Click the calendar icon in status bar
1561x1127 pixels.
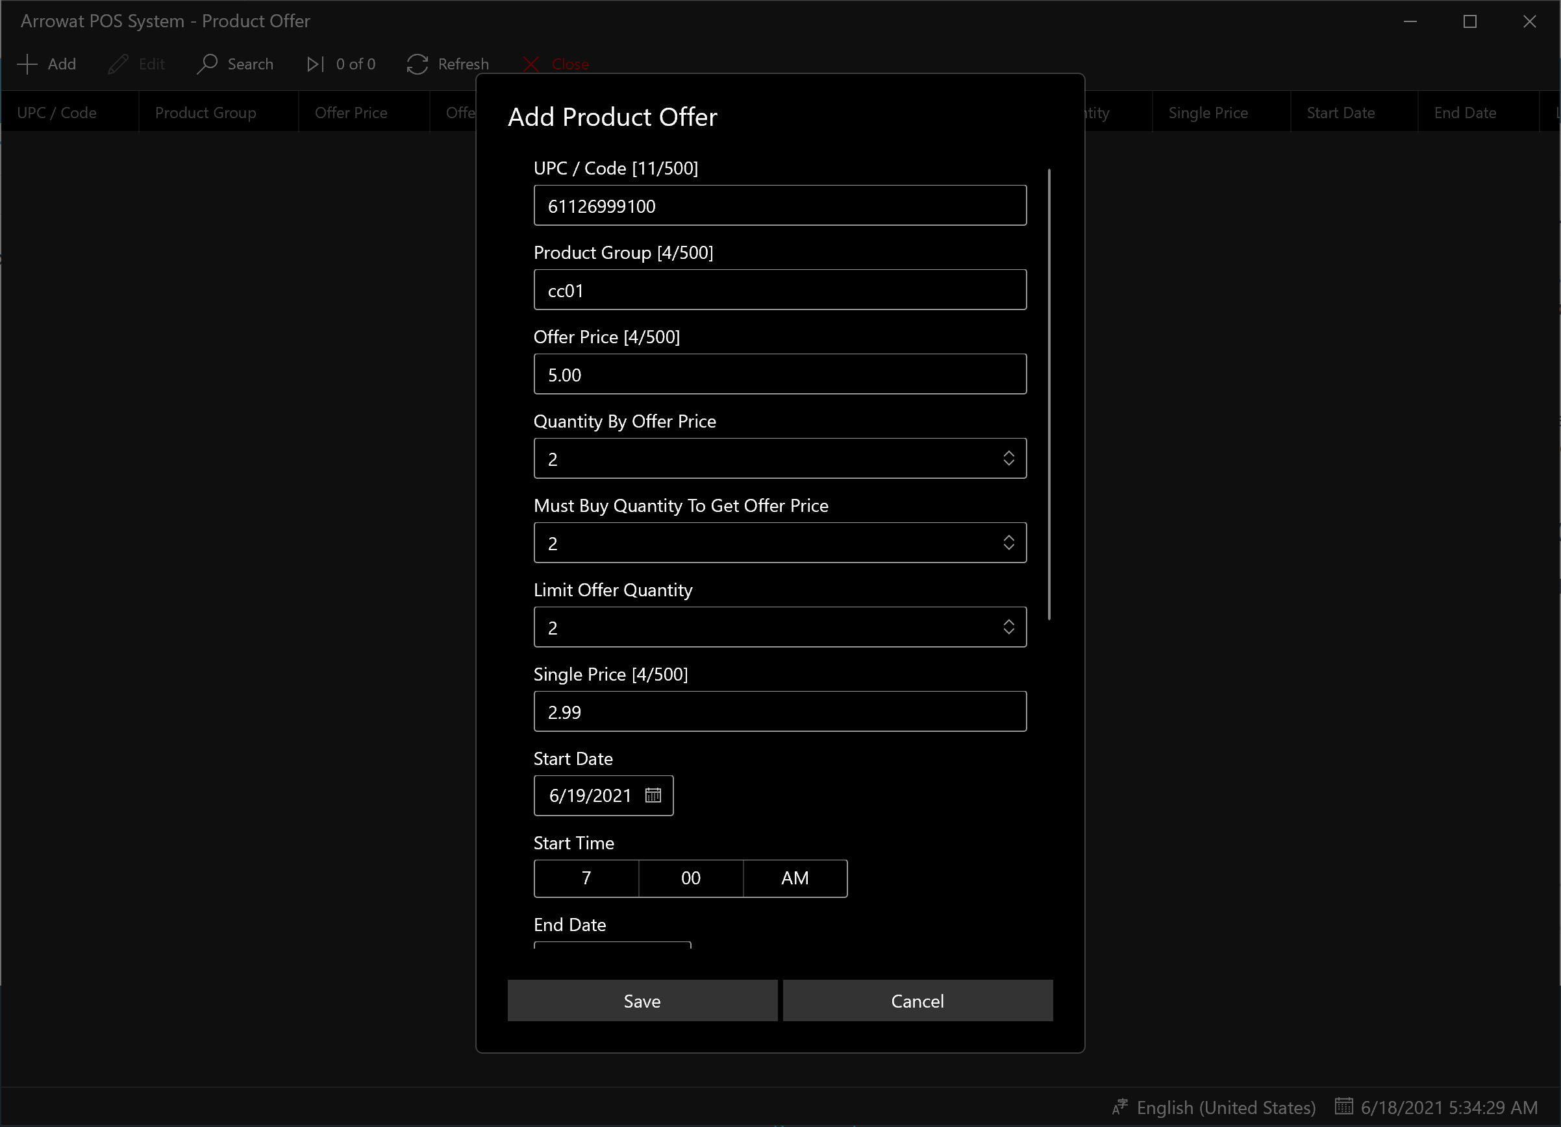coord(1343,1106)
